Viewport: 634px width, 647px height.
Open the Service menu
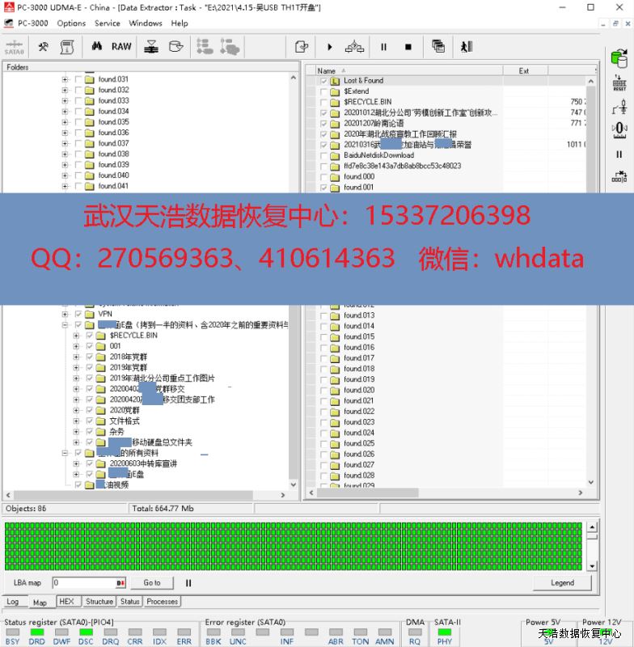(107, 23)
